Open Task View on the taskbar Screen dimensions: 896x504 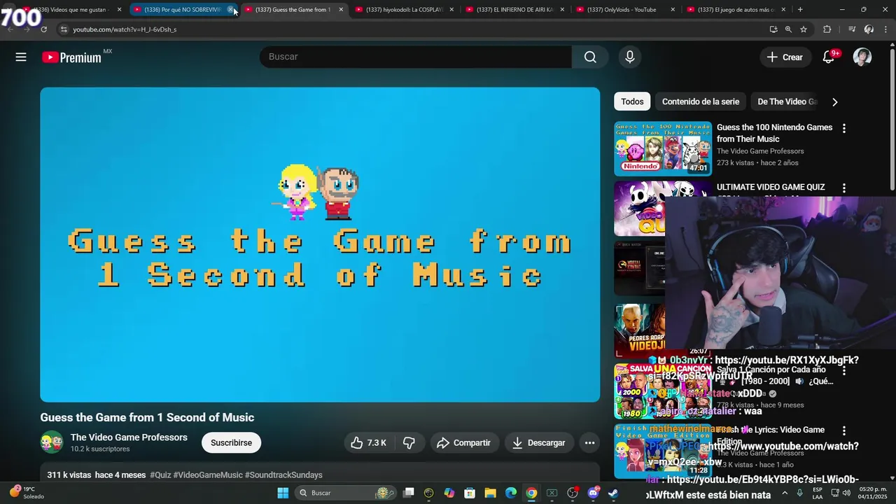coord(409,493)
